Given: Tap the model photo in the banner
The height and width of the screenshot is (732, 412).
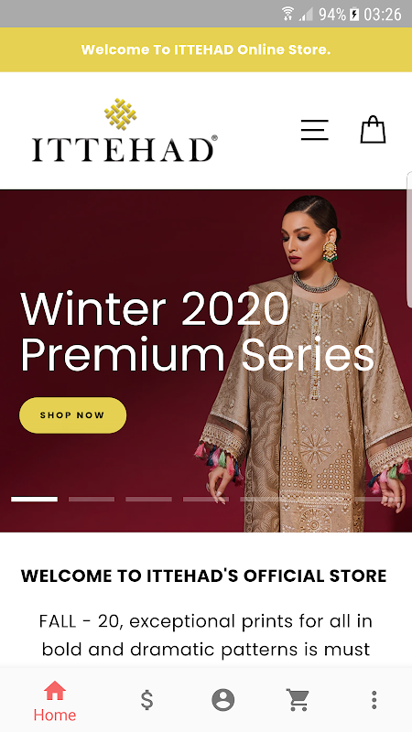Looking at the screenshot, I should coord(304,363).
